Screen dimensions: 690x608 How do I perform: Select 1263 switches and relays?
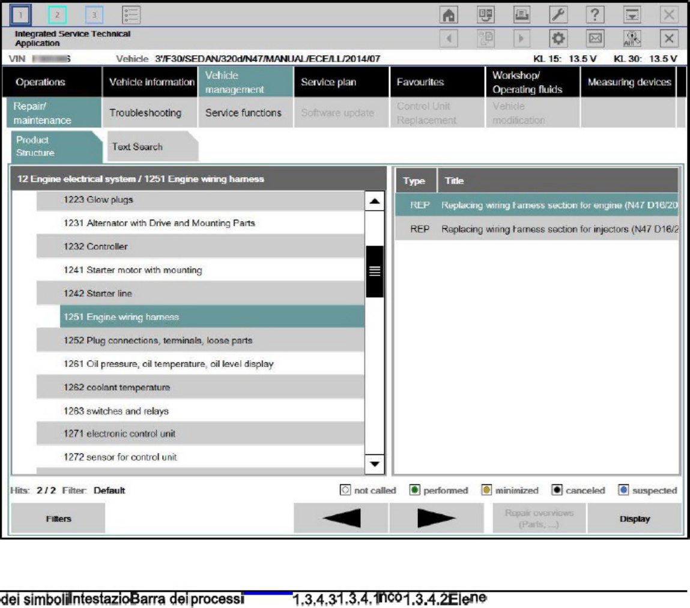coord(200,411)
